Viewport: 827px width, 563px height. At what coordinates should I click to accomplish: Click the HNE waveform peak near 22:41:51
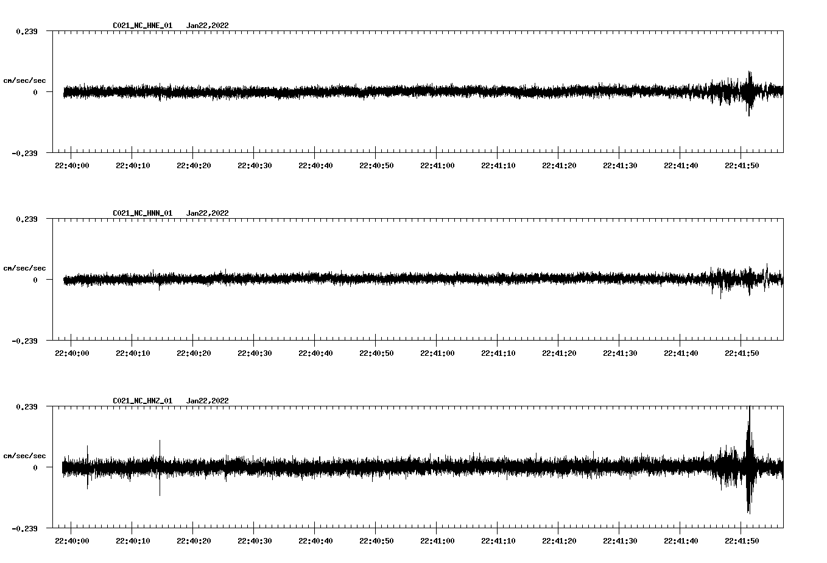pyautogui.click(x=749, y=93)
